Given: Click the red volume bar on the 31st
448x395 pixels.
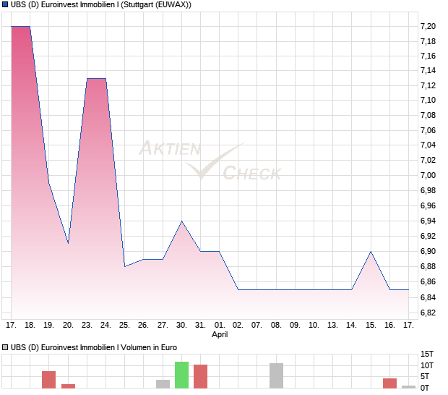Looking at the screenshot, I should 201,376.
